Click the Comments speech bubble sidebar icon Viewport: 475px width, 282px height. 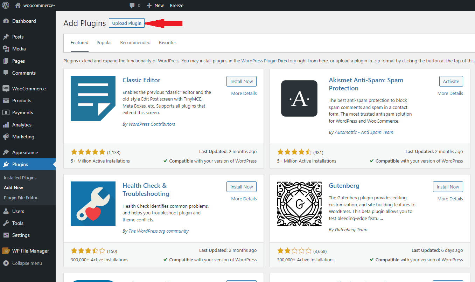coord(6,73)
